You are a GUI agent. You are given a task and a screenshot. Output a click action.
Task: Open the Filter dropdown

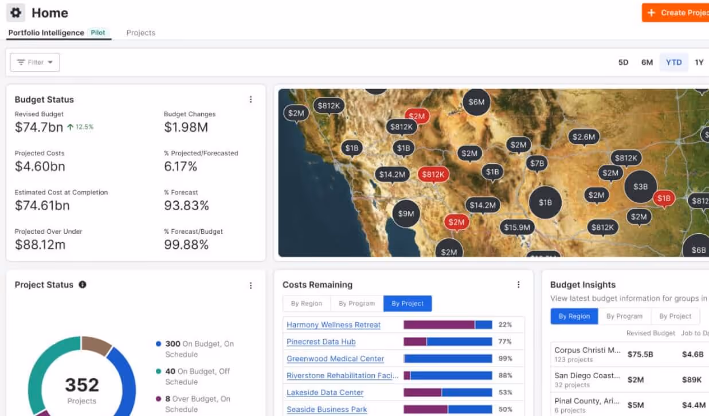tap(35, 62)
